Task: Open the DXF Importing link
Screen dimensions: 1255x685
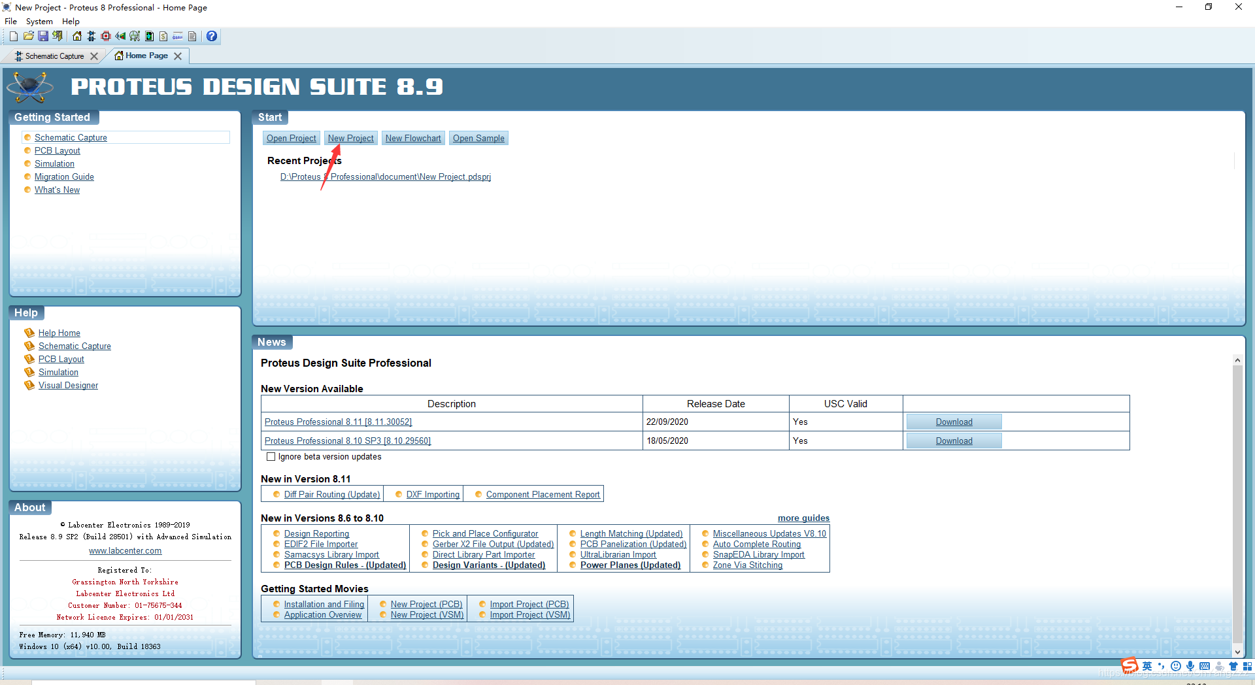Action: coord(433,494)
